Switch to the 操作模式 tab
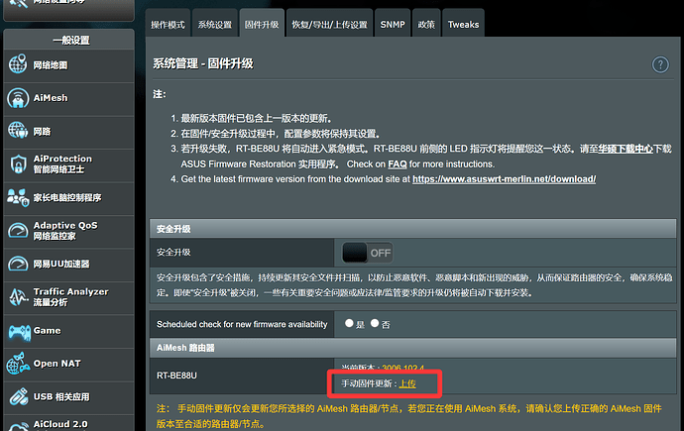This screenshot has height=431, width=684. 168,25
